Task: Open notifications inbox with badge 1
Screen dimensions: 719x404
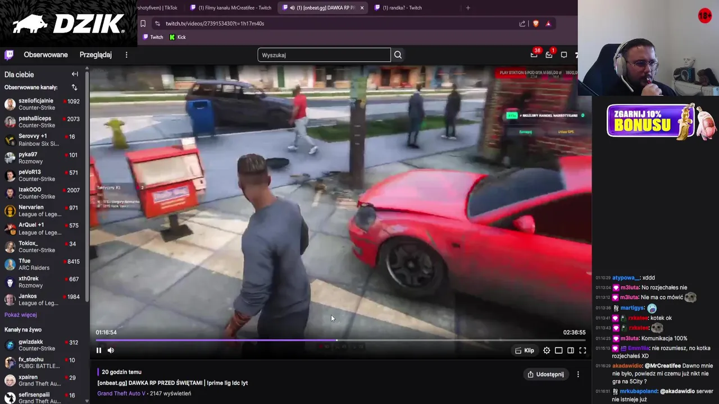Action: (x=549, y=54)
